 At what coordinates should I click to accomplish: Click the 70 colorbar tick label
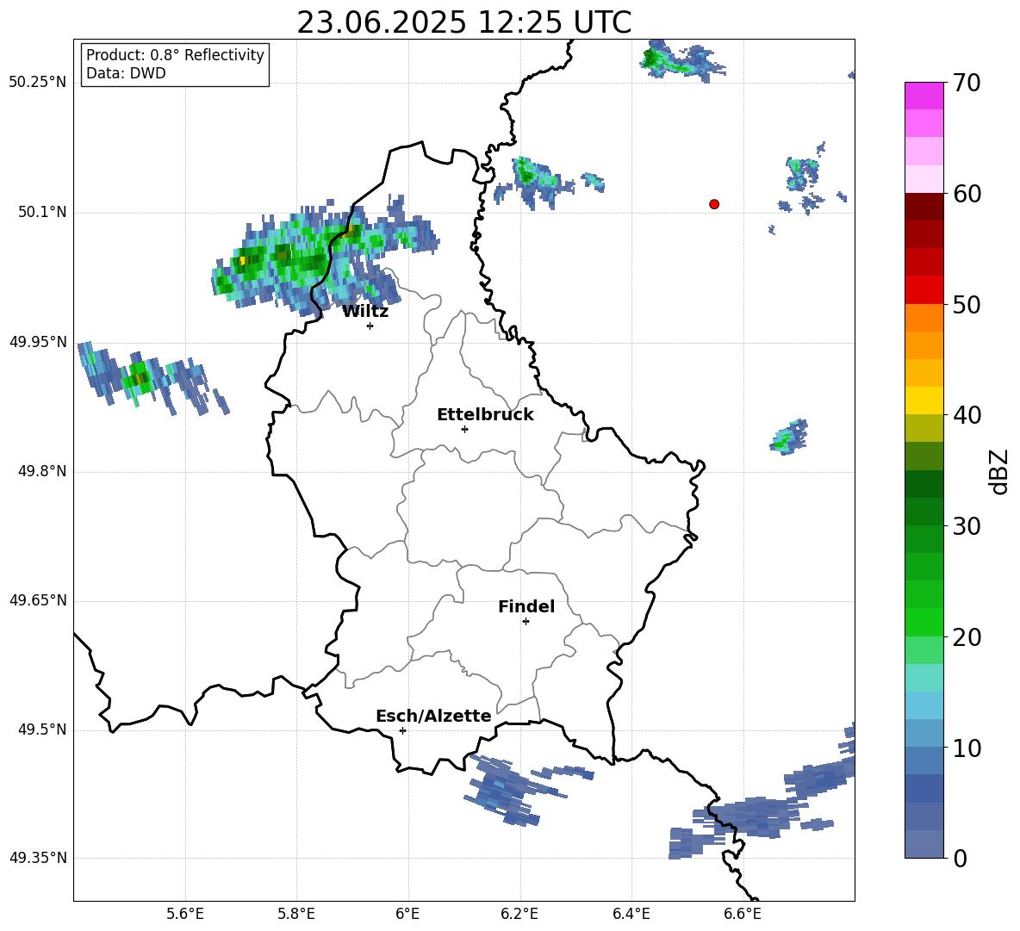click(966, 84)
